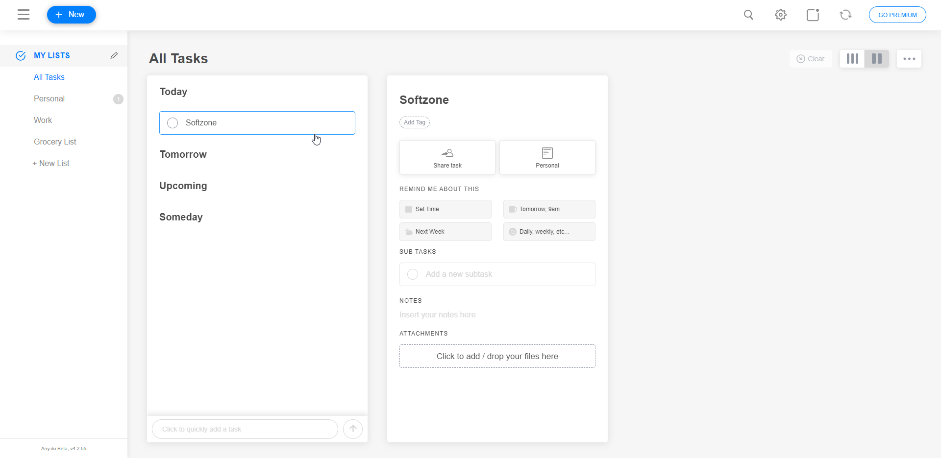Open the three-dots more options menu
The width and height of the screenshot is (941, 458).
pyautogui.click(x=909, y=59)
